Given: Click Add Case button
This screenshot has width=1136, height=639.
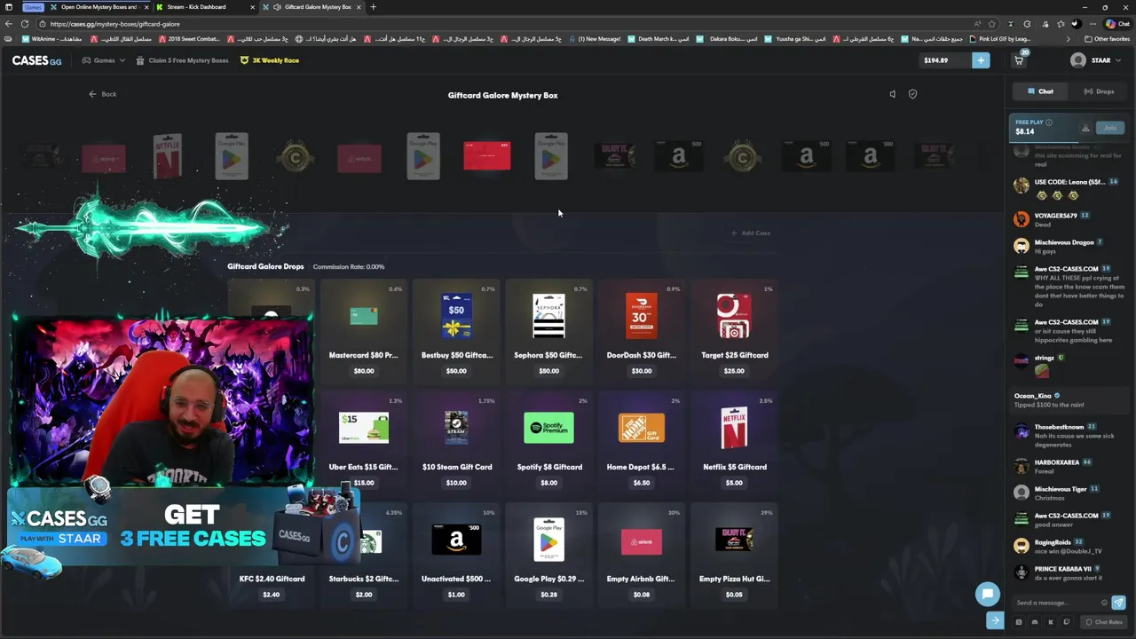Looking at the screenshot, I should click(751, 233).
